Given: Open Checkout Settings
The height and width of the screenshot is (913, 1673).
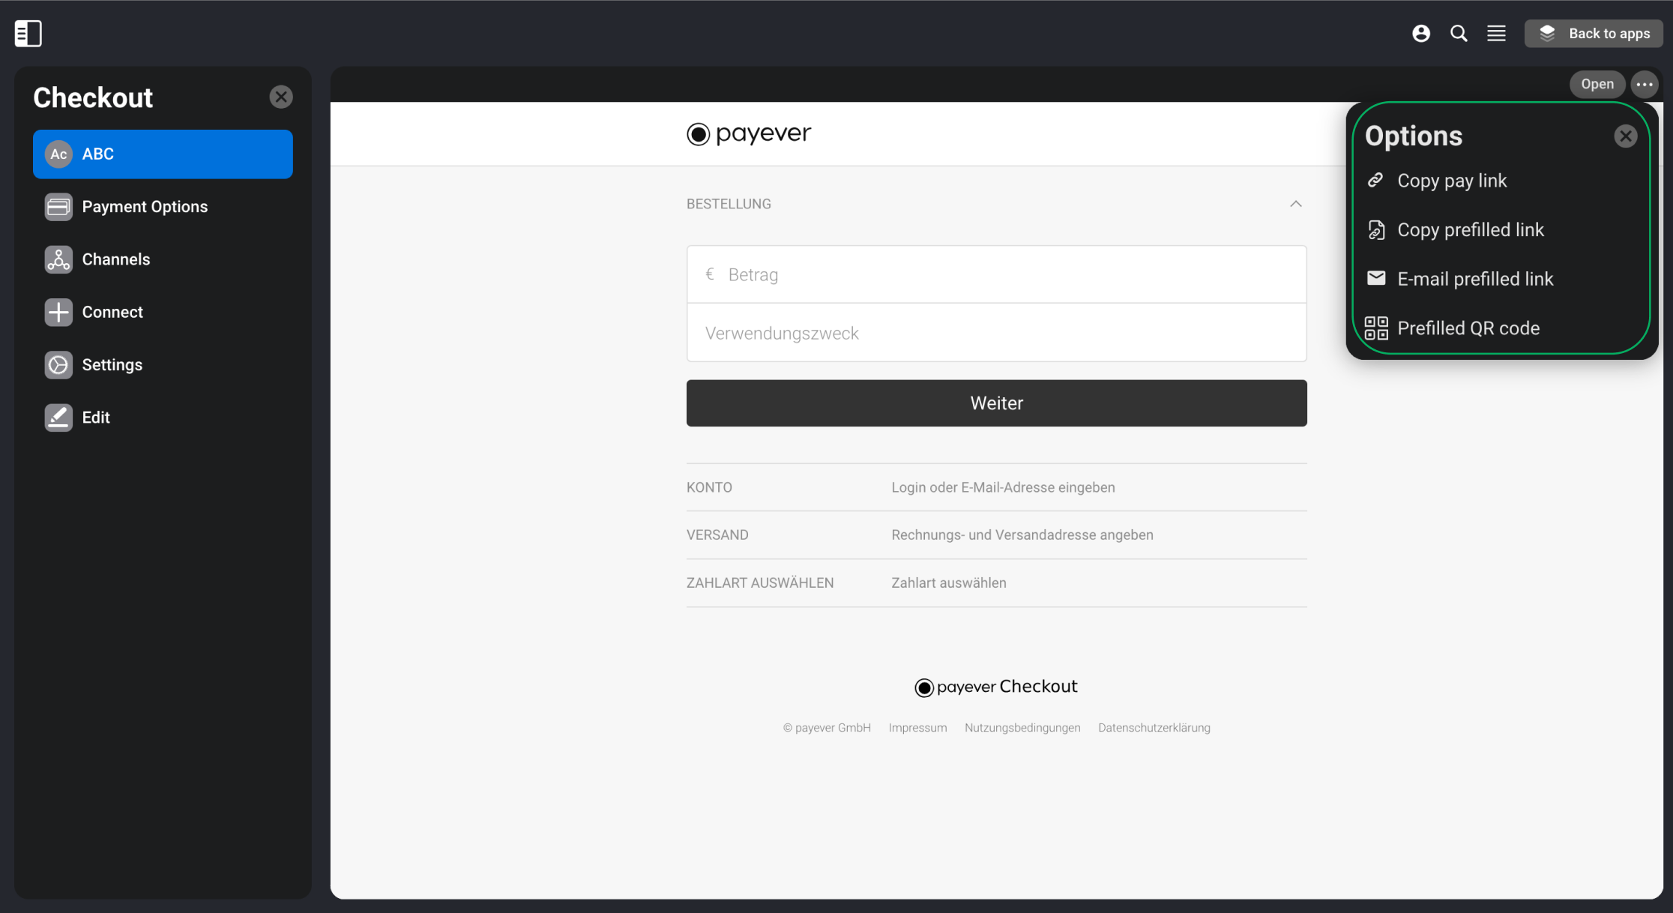Looking at the screenshot, I should click(163, 364).
